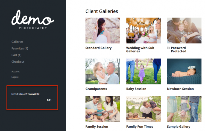The image size is (205, 131).
Task: Open the Checkout page
Action: pyautogui.click(x=18, y=62)
